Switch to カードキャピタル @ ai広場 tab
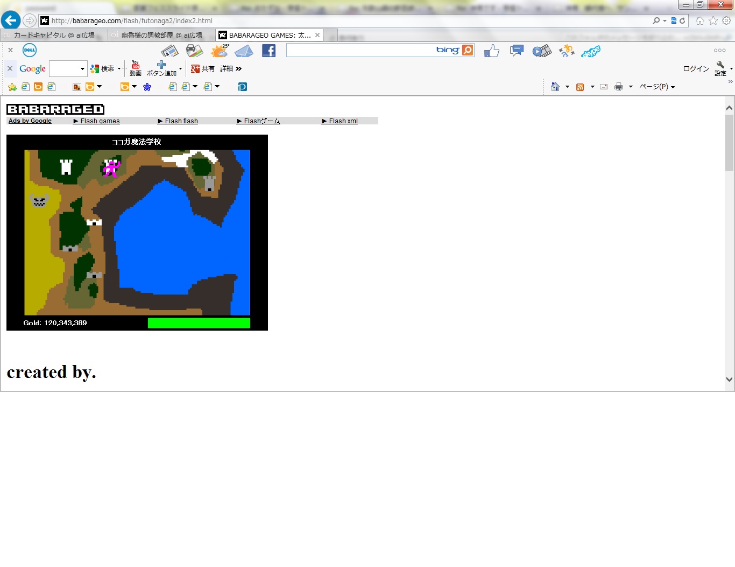735x567 pixels. [54, 35]
